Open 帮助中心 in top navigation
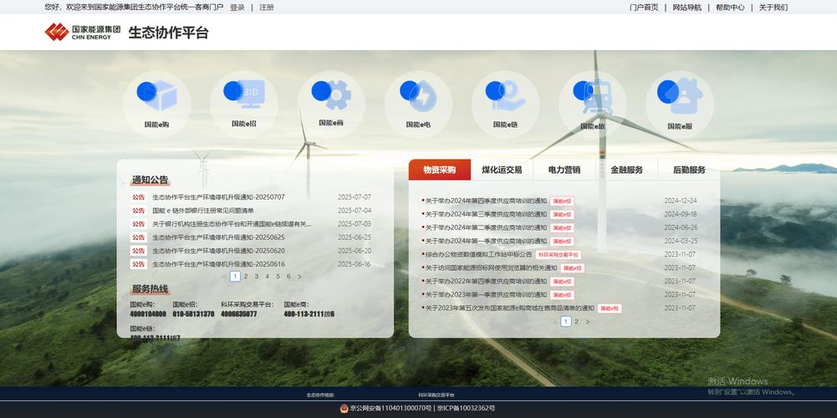 (x=730, y=8)
